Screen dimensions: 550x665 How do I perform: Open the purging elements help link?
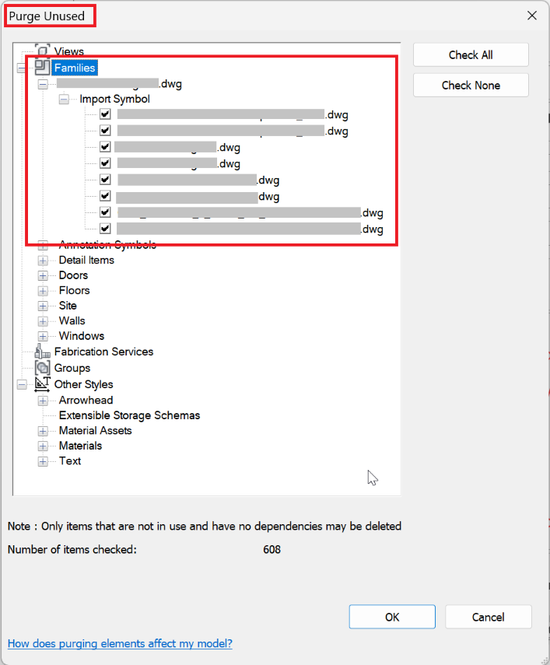(x=120, y=643)
